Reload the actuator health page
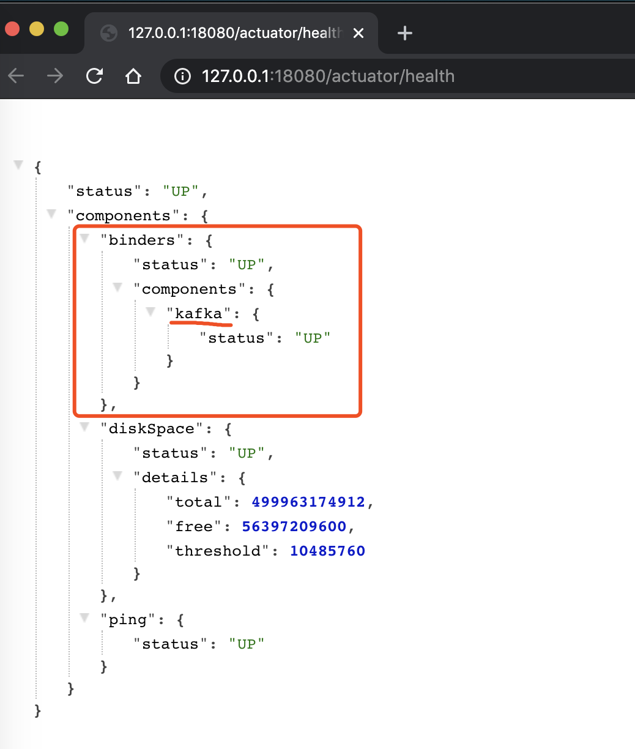Image resolution: width=635 pixels, height=749 pixels. (x=94, y=76)
